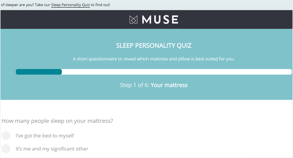The width and height of the screenshot is (293, 158).
Task: Click the bold "Your mattress" step title
Action: [169, 85]
